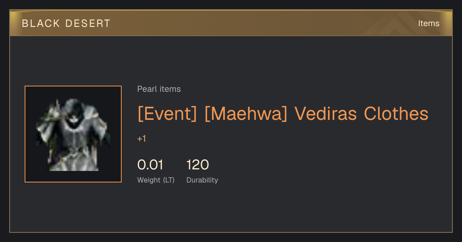Image resolution: width=462 pixels, height=242 pixels.
Task: Click the word Clothes in the item title
Action: [x=396, y=114]
